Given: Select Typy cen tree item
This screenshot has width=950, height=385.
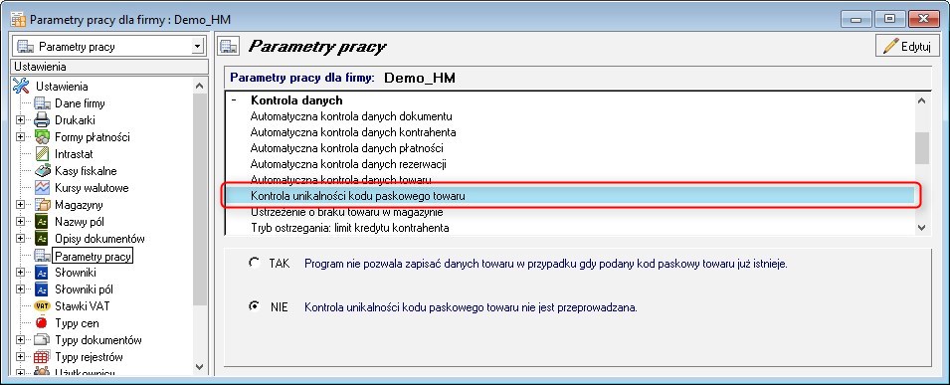Looking at the screenshot, I should coord(77,323).
